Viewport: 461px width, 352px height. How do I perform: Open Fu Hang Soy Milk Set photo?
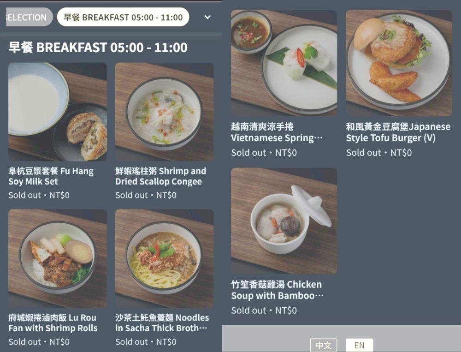[x=58, y=112]
